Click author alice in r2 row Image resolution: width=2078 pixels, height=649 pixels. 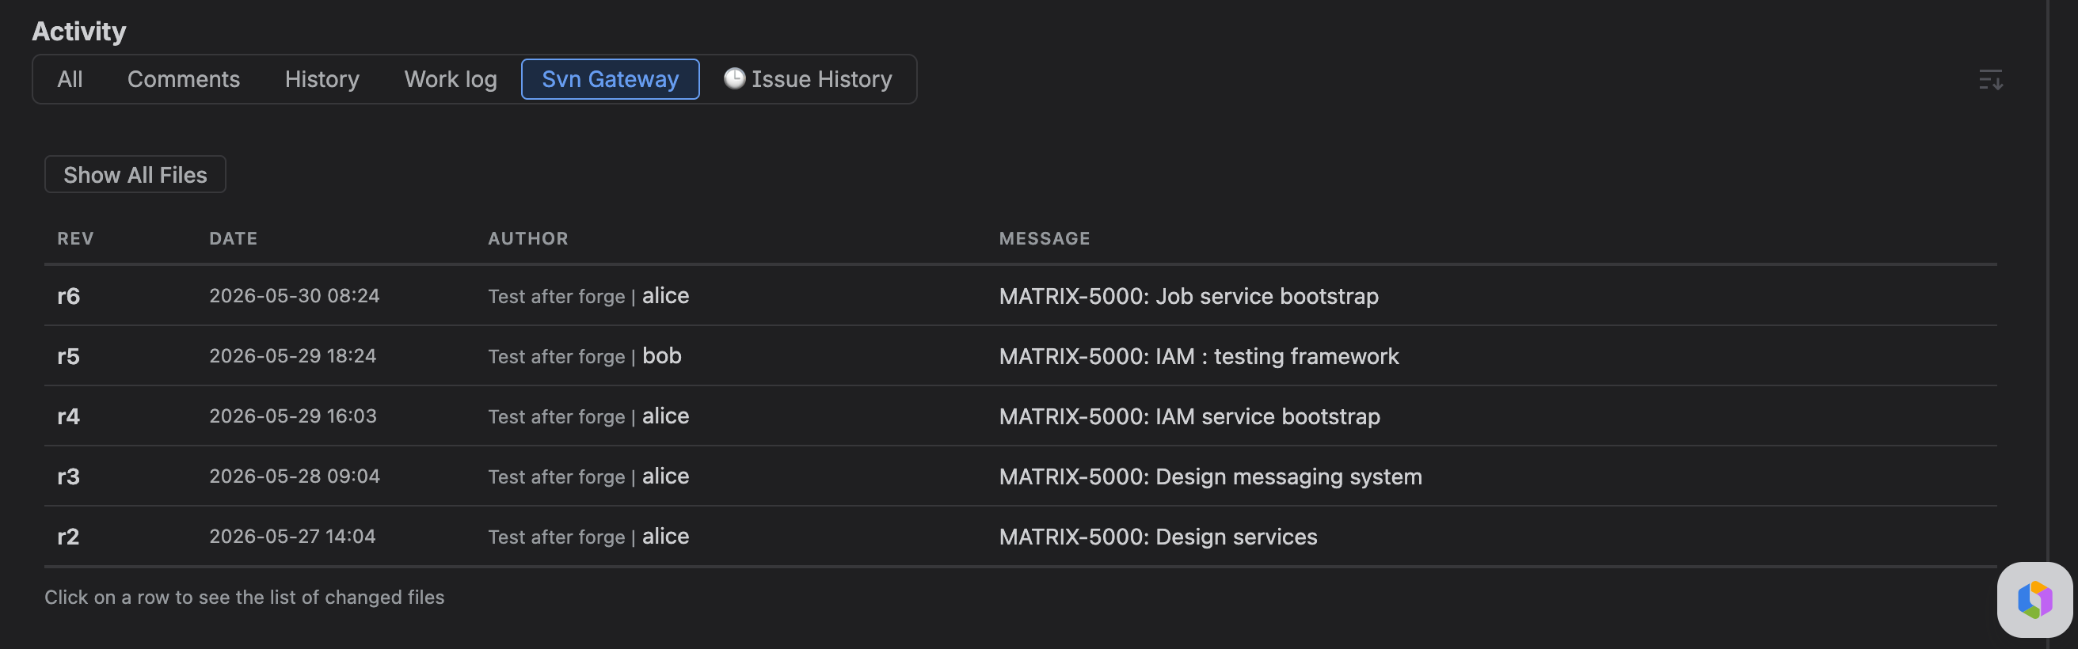(x=665, y=536)
